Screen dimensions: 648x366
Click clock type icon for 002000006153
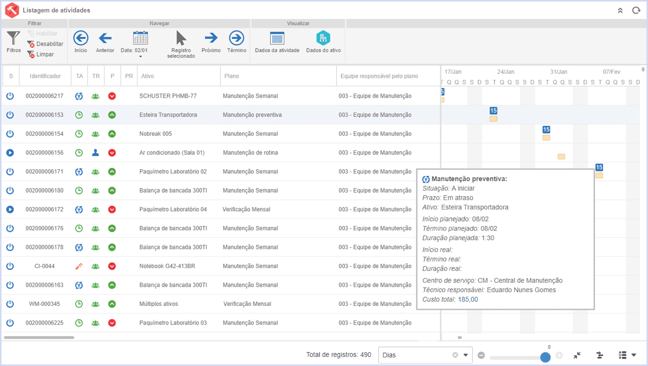point(79,115)
